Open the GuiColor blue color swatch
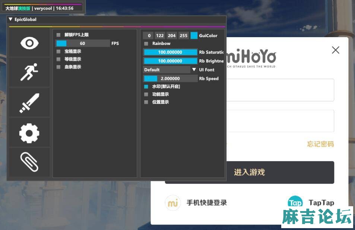 194,35
